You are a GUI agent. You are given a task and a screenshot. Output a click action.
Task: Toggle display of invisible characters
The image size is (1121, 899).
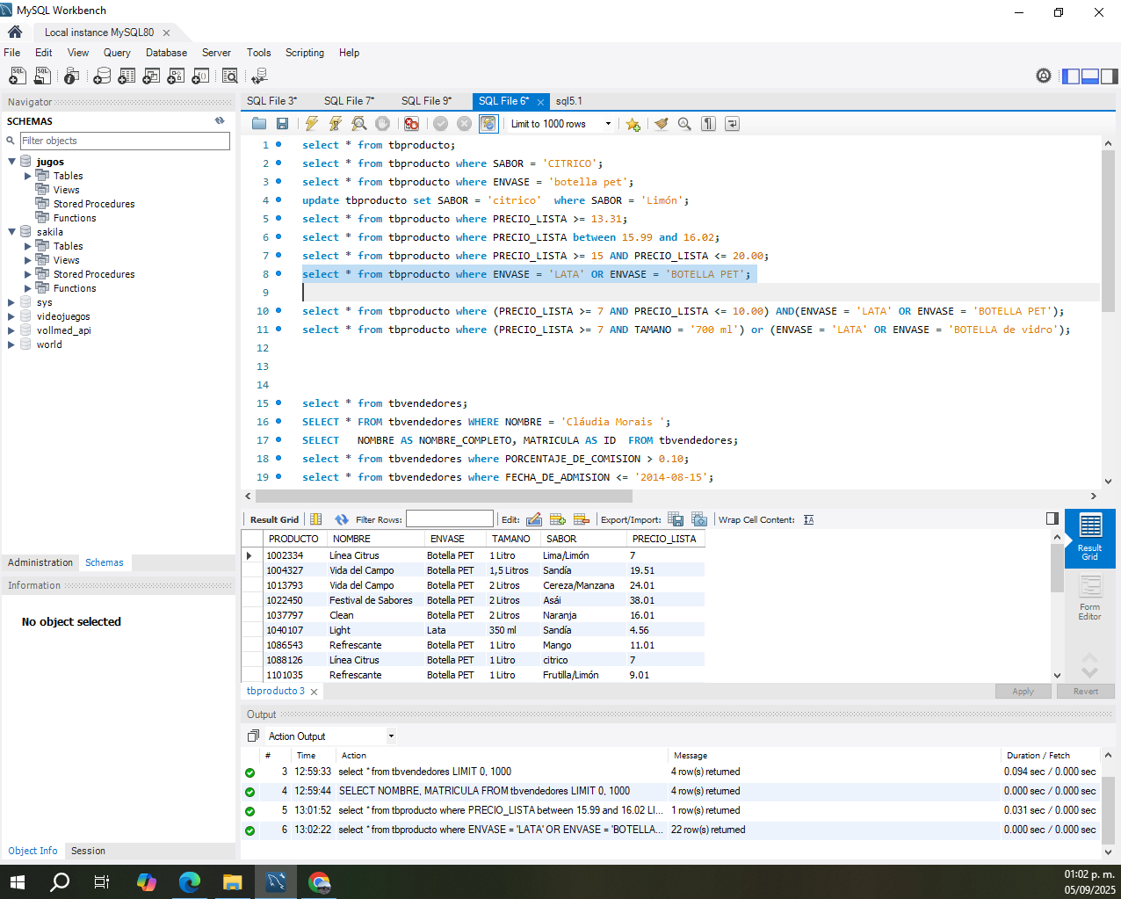pyautogui.click(x=708, y=124)
